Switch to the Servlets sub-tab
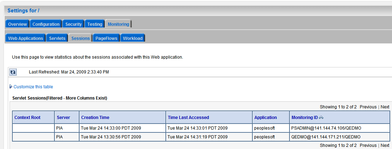392x149 pixels. 57,38
